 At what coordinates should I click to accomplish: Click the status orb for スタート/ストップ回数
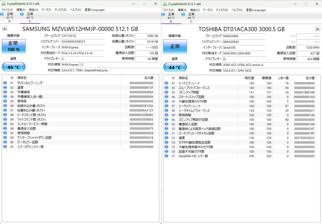(166, 97)
